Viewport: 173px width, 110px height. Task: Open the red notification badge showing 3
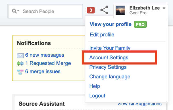(91, 10)
